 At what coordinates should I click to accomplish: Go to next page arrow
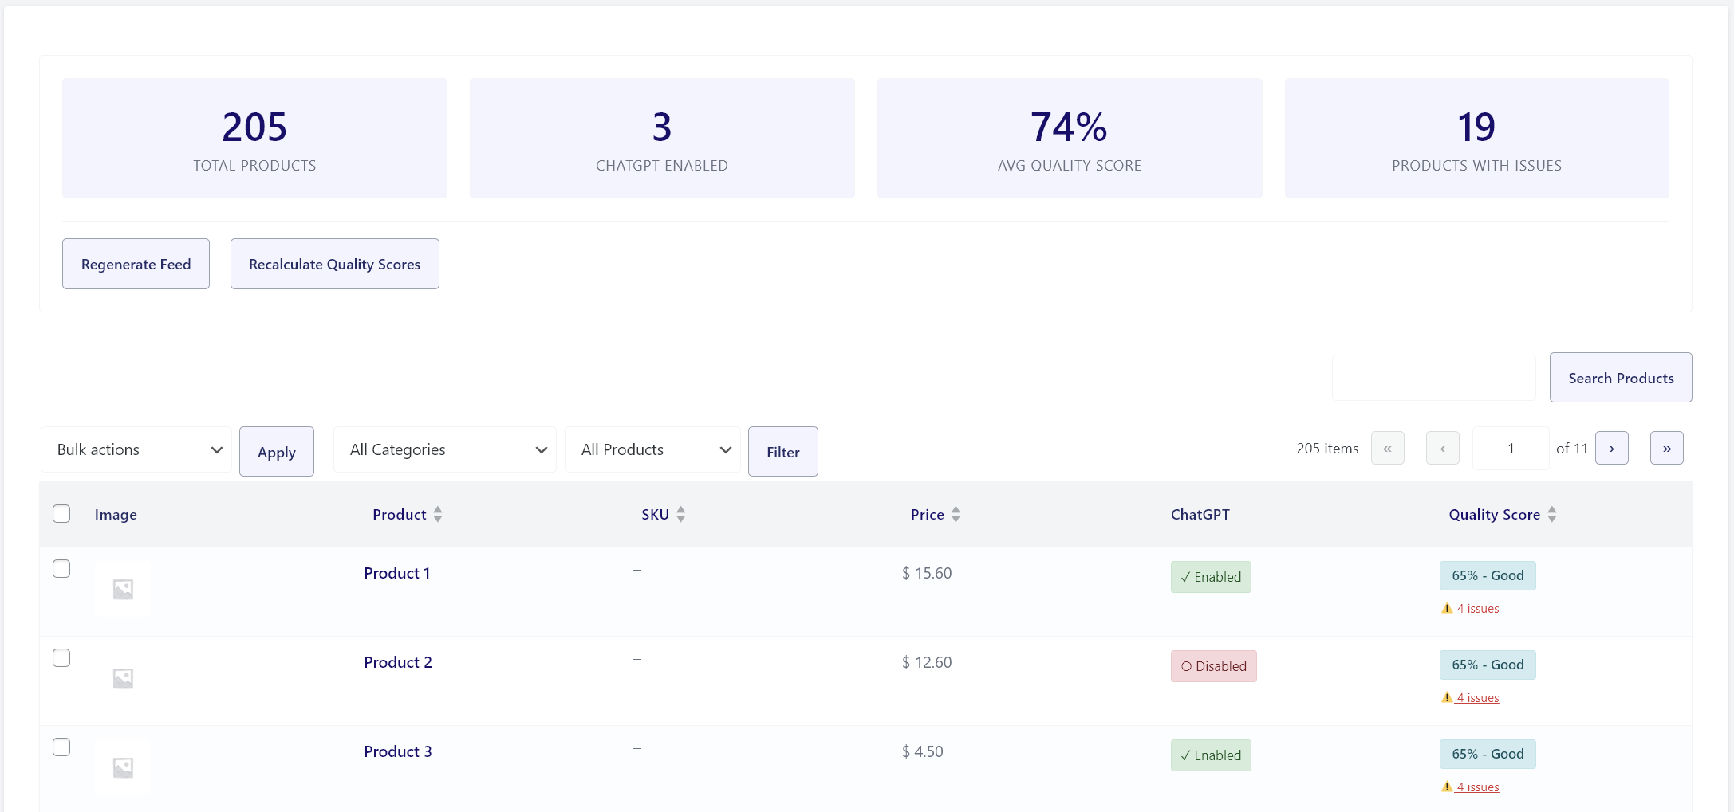pyautogui.click(x=1611, y=449)
